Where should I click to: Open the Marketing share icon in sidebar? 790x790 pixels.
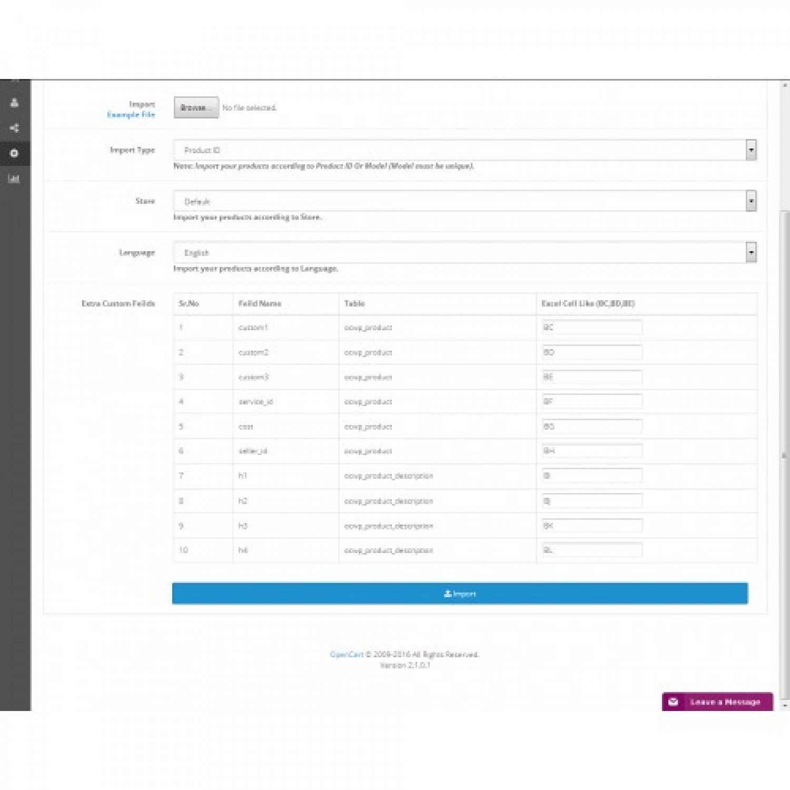point(15,128)
